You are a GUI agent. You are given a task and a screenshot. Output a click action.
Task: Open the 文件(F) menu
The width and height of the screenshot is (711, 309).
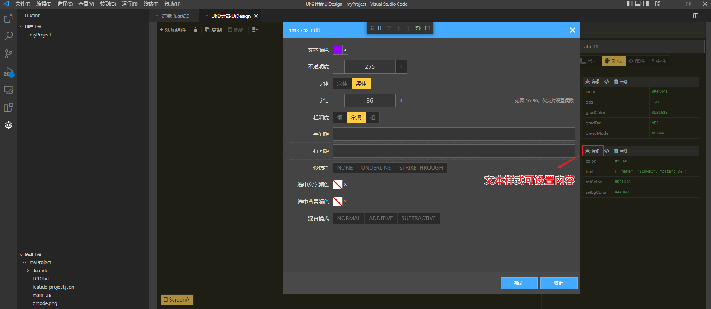[23, 4]
